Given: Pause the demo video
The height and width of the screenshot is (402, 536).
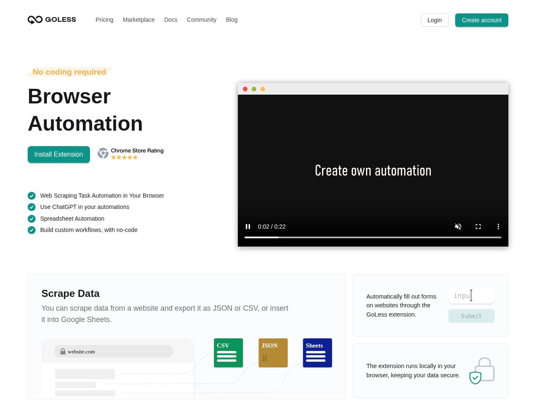Looking at the screenshot, I should pyautogui.click(x=248, y=227).
